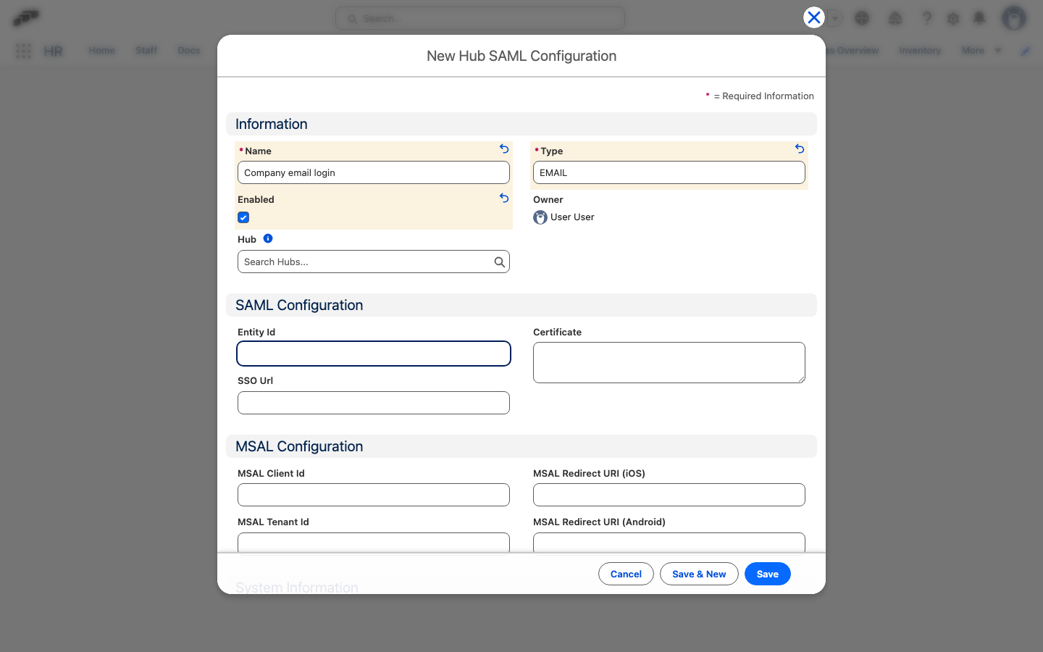The height and width of the screenshot is (652, 1043).
Task: Click the Type input field
Action: (669, 172)
